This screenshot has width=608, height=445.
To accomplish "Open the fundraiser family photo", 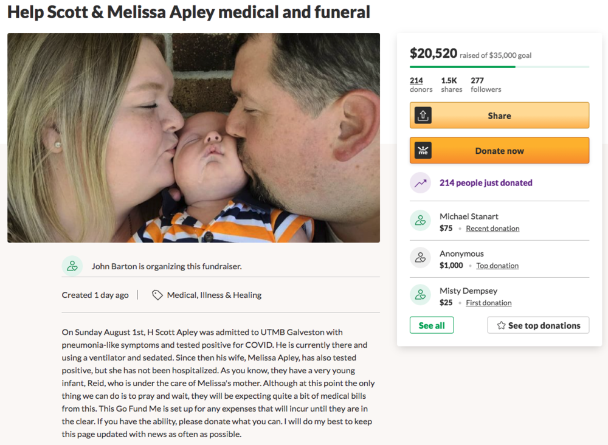I will 193,137.
